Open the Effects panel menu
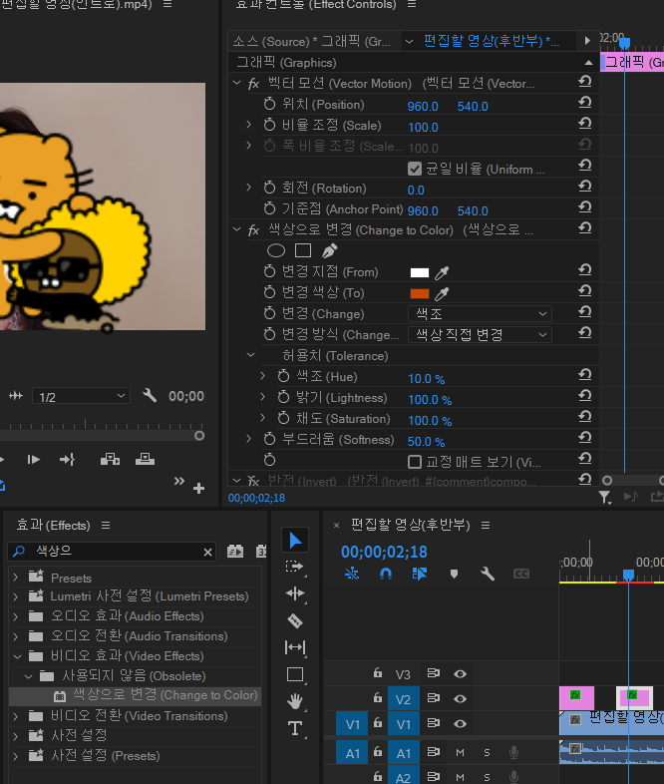 point(106,525)
